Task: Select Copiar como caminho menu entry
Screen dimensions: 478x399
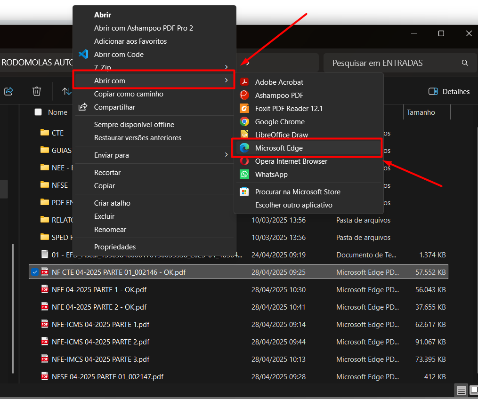Action: pos(129,94)
